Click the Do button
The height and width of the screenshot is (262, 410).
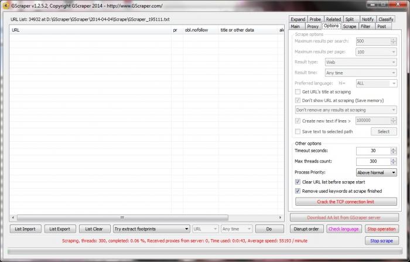(x=269, y=229)
